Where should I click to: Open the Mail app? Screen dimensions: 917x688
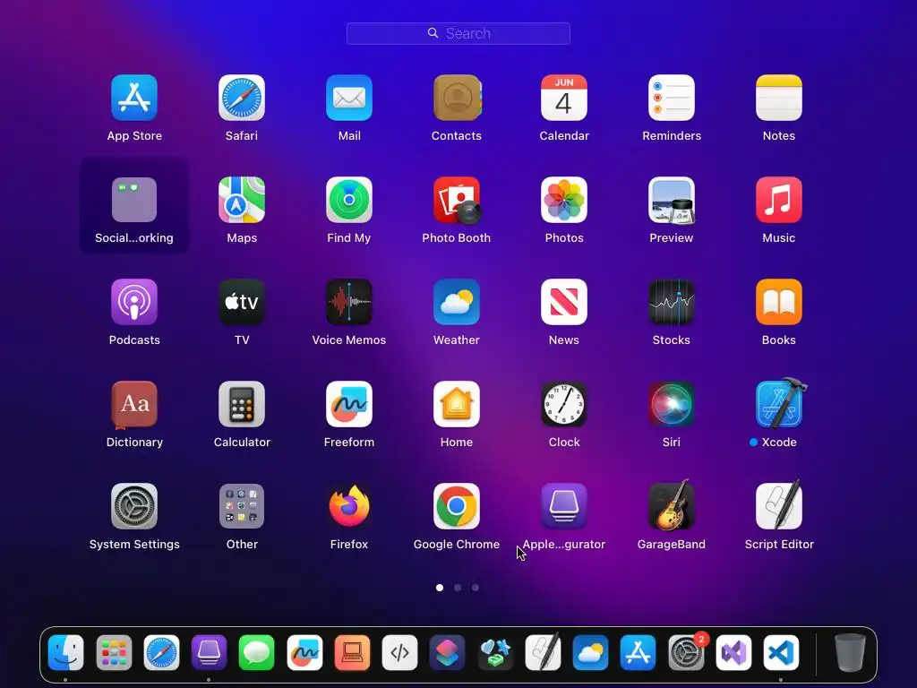[349, 98]
